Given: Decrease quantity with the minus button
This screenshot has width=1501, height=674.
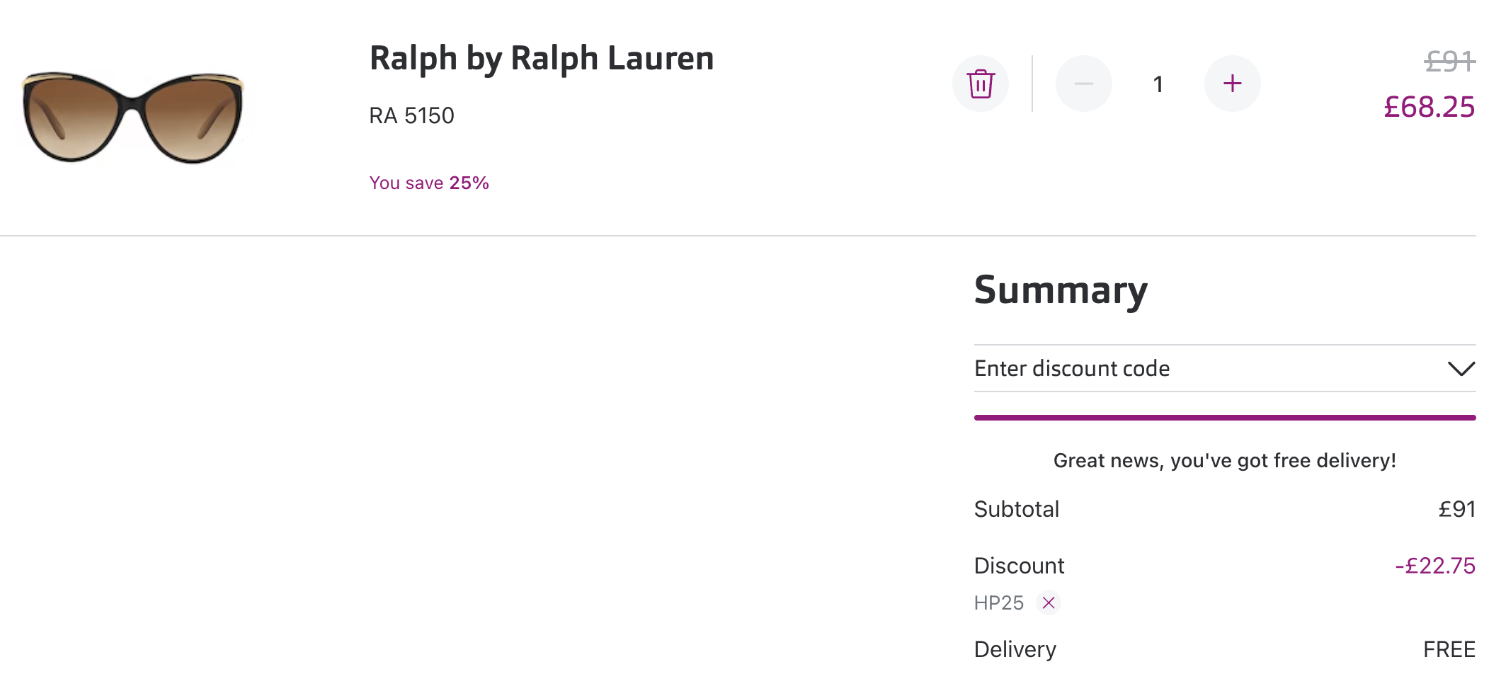Looking at the screenshot, I should point(1084,84).
